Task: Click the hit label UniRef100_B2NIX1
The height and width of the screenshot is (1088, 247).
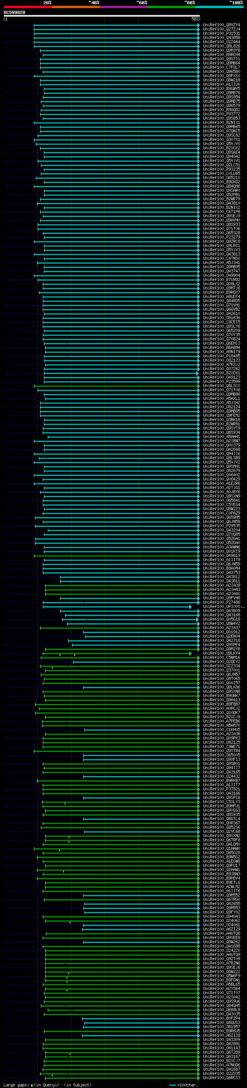Action: pos(221,122)
